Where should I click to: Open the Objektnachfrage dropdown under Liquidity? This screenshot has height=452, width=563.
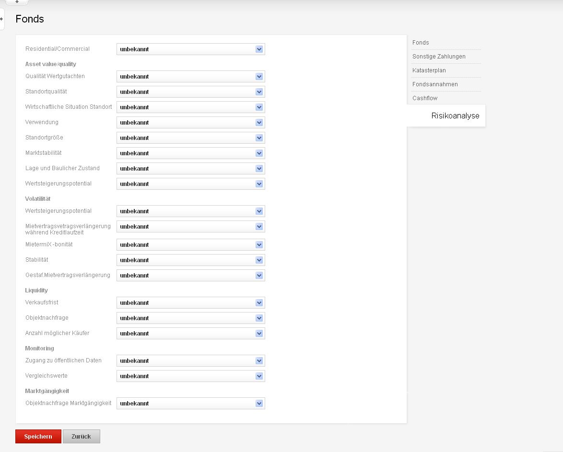point(191,318)
